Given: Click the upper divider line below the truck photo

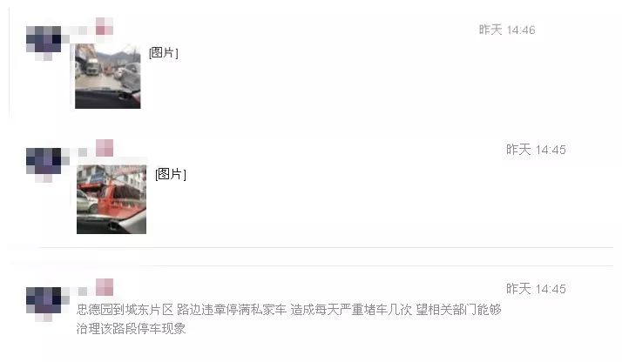Looking at the screenshot, I should click(325, 247).
